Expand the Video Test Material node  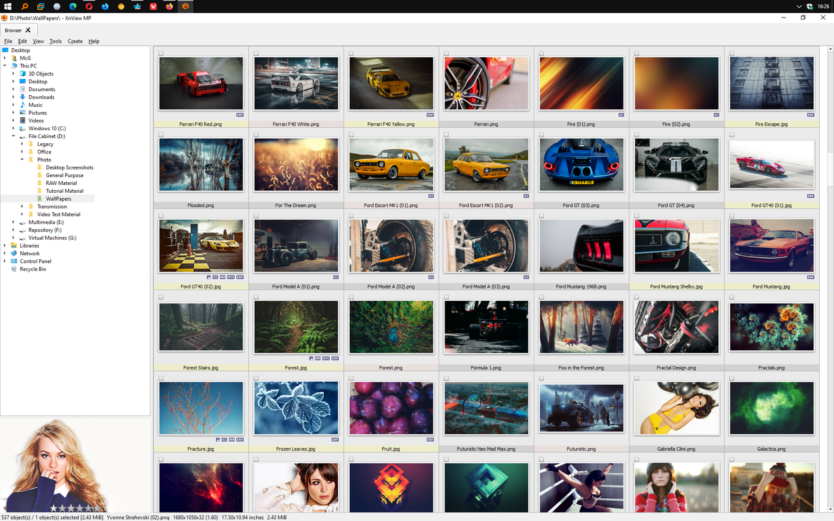click(x=22, y=214)
